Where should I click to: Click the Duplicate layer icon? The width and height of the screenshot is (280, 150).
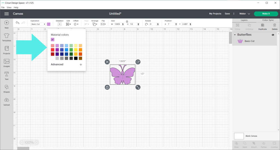pyautogui.click(x=262, y=25)
